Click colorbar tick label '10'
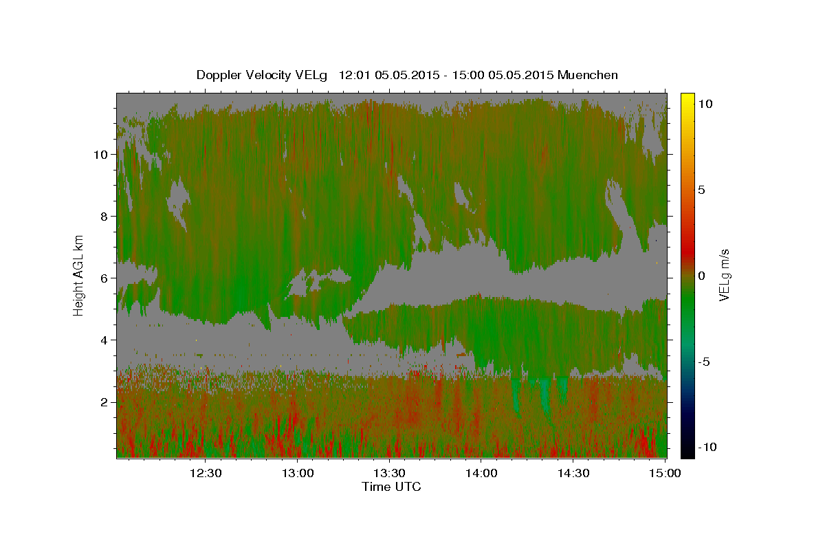Screen dimensions: 825x550 (x=705, y=104)
